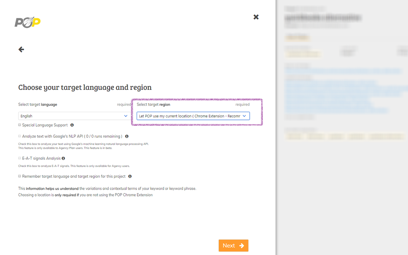Click the chevron of the language select box

[126, 116]
